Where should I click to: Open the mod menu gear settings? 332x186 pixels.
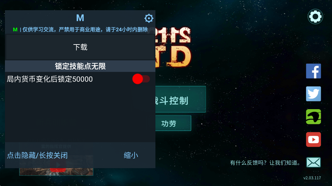click(x=149, y=18)
